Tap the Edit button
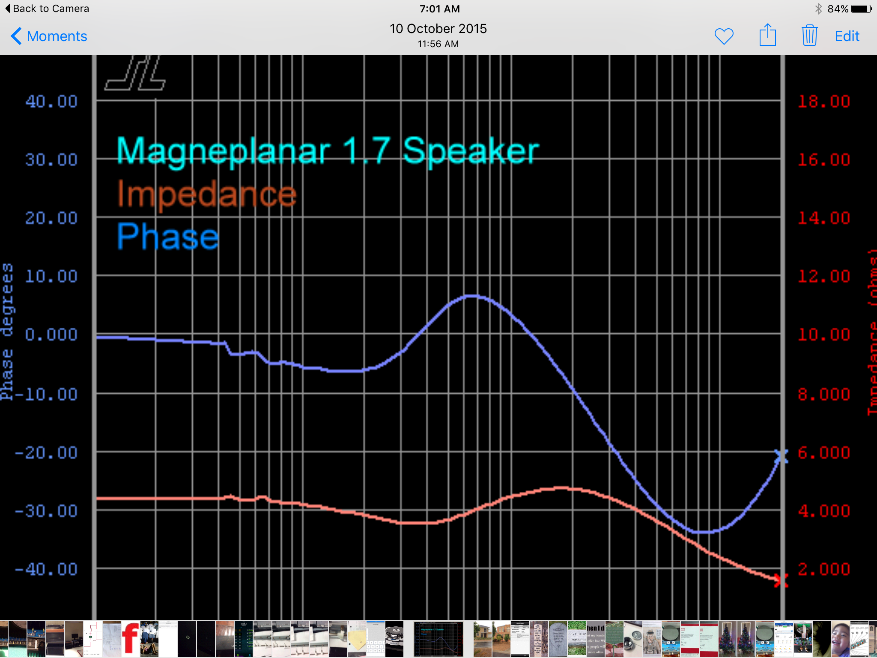877x658 pixels. [847, 36]
